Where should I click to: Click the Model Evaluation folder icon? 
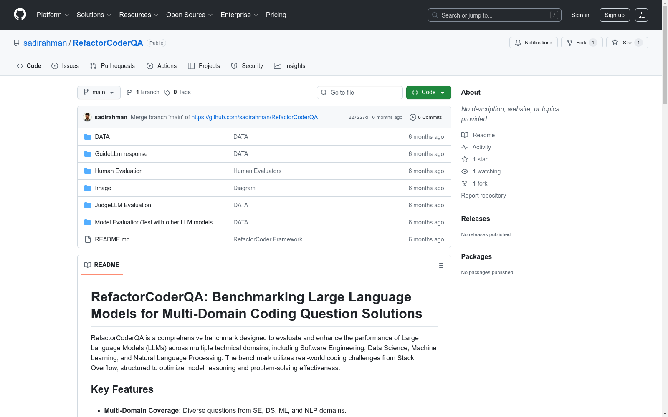tap(88, 222)
